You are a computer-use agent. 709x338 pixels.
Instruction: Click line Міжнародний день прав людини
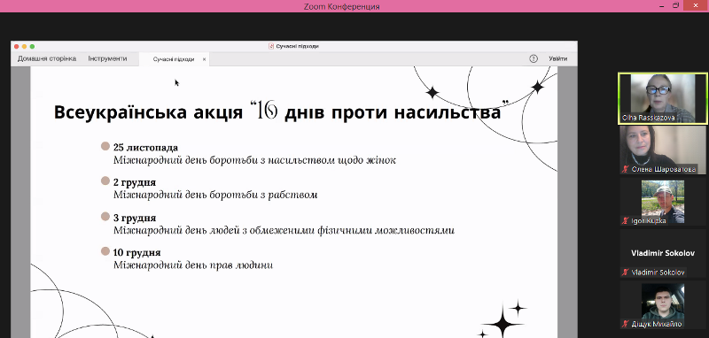pos(193,265)
